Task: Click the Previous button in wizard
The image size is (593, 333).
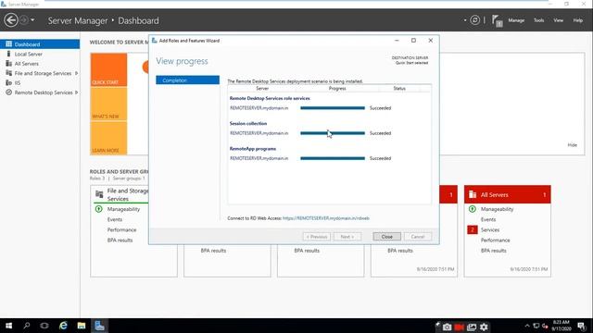Action: (317, 237)
